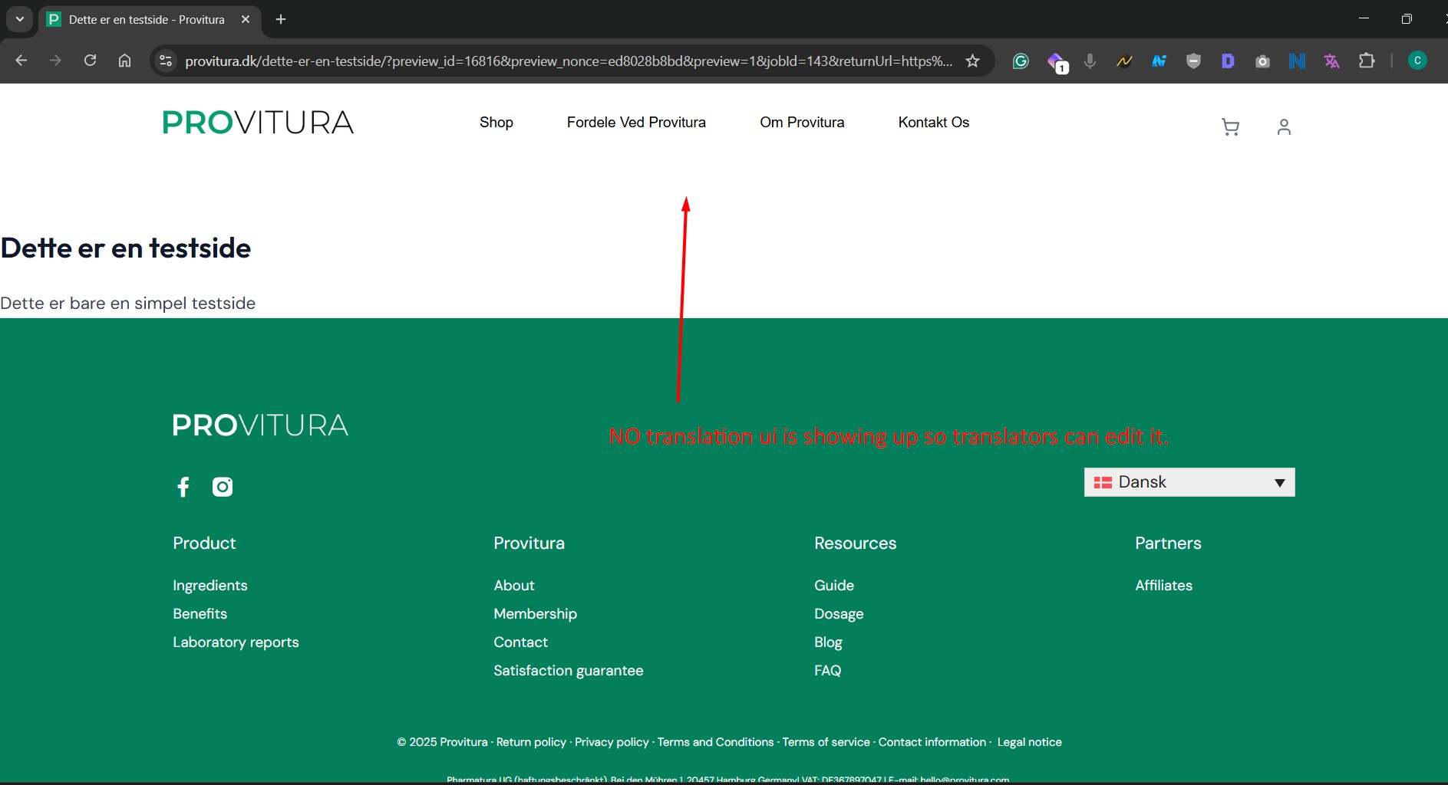Click the Resources footer column heading
Screen dimensions: 1448x785
855,544
